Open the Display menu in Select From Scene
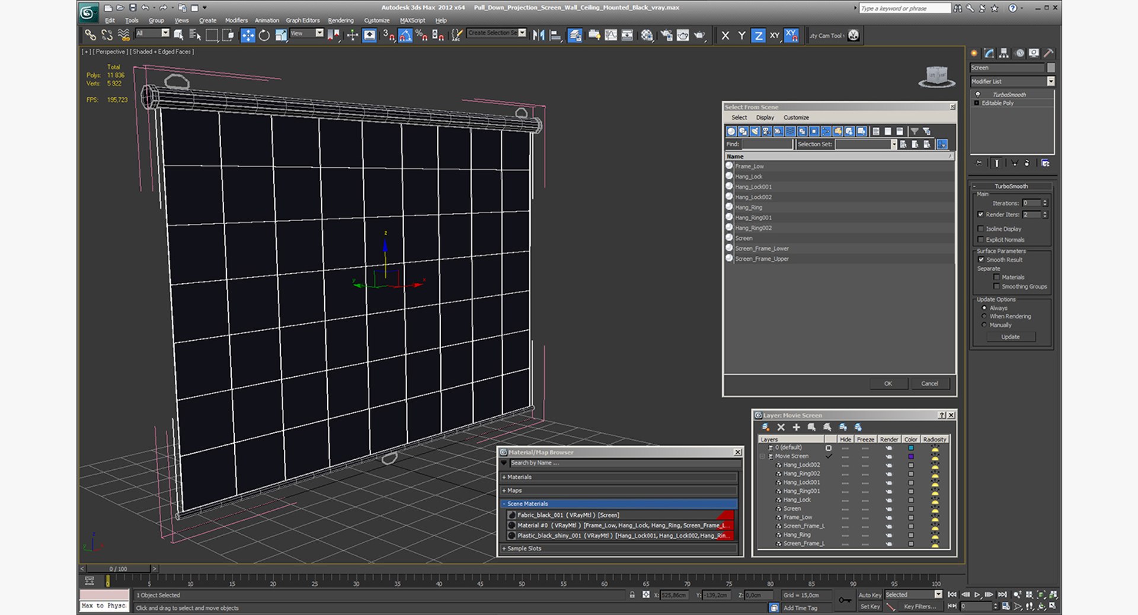Screen dimensions: 1138x615 click(x=765, y=117)
